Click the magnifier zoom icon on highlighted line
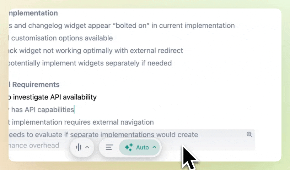This screenshot has width=290, height=170. [x=249, y=135]
